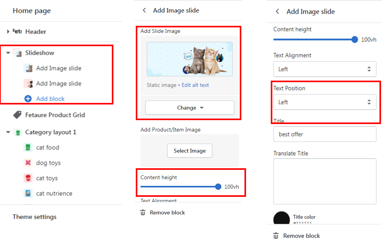The height and width of the screenshot is (252, 383).
Task: Click the Title input field with best offer
Action: click(325, 134)
